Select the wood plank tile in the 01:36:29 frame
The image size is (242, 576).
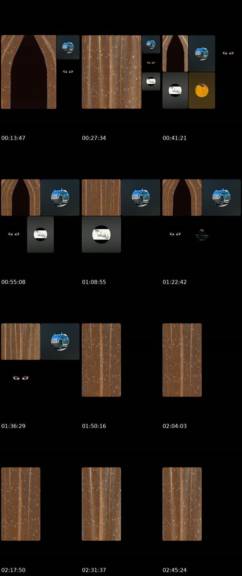(21, 342)
